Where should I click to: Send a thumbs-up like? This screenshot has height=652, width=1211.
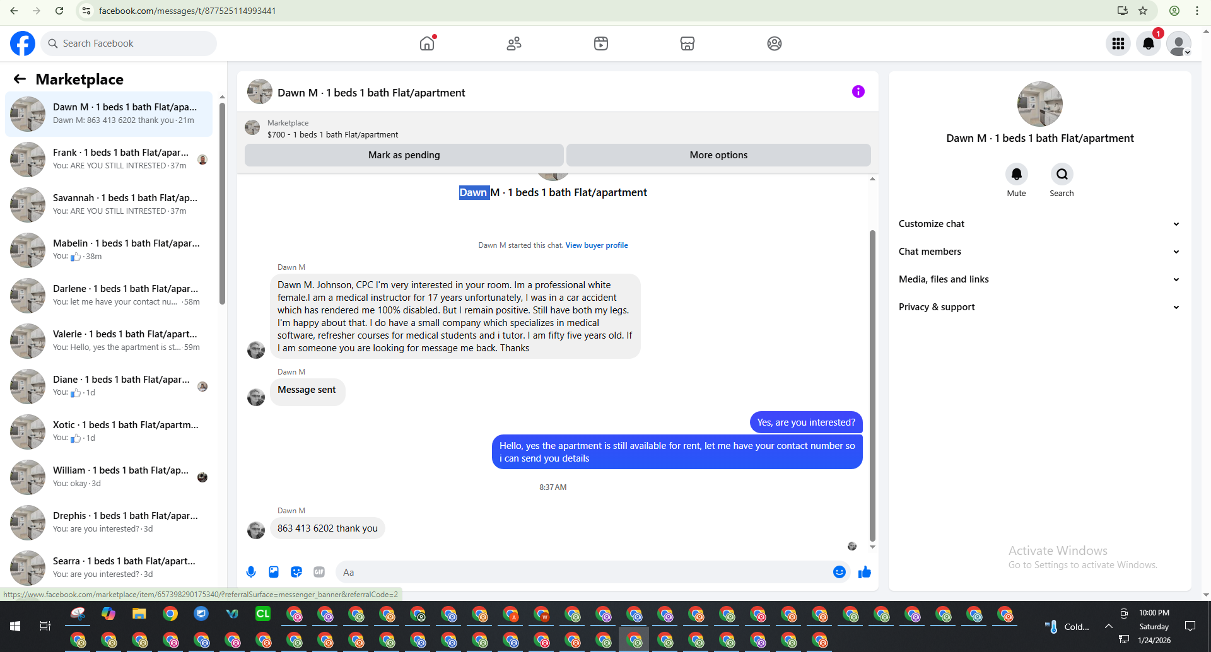(x=865, y=572)
